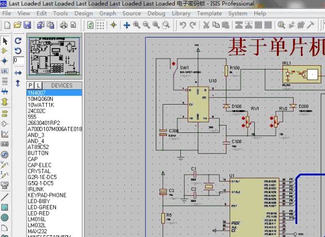325x237 pixels.
Task: Click the Pan/center blue arrows icon
Action: coord(127,25)
